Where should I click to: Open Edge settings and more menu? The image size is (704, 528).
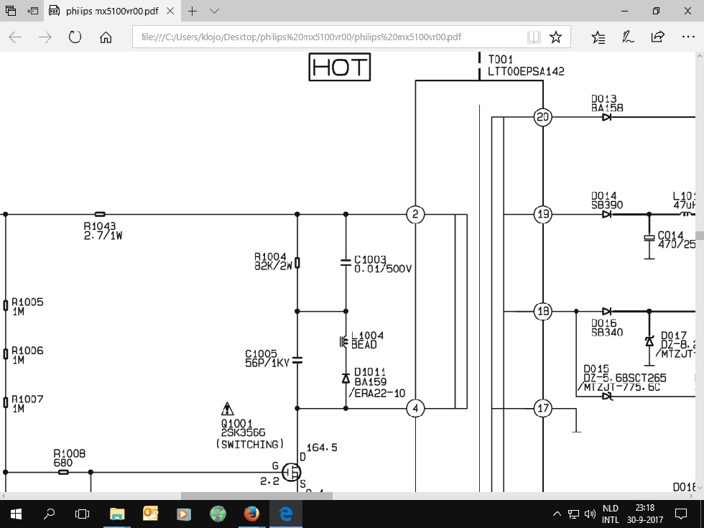click(688, 37)
